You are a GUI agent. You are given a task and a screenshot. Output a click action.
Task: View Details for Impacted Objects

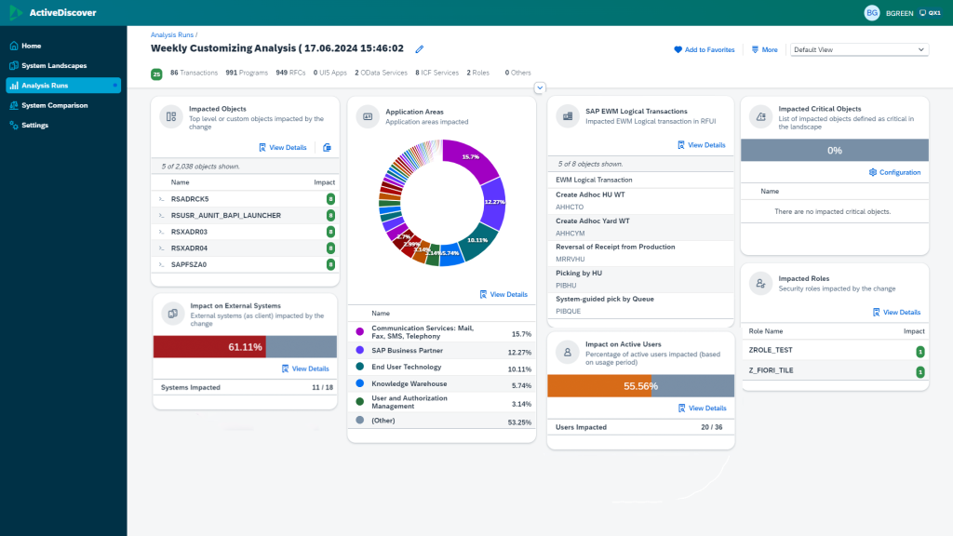tap(283, 148)
